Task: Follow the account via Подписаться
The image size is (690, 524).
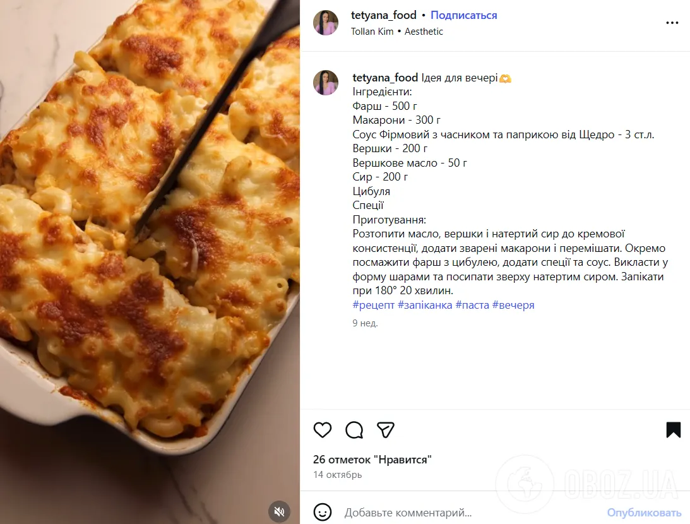Action: (x=463, y=15)
